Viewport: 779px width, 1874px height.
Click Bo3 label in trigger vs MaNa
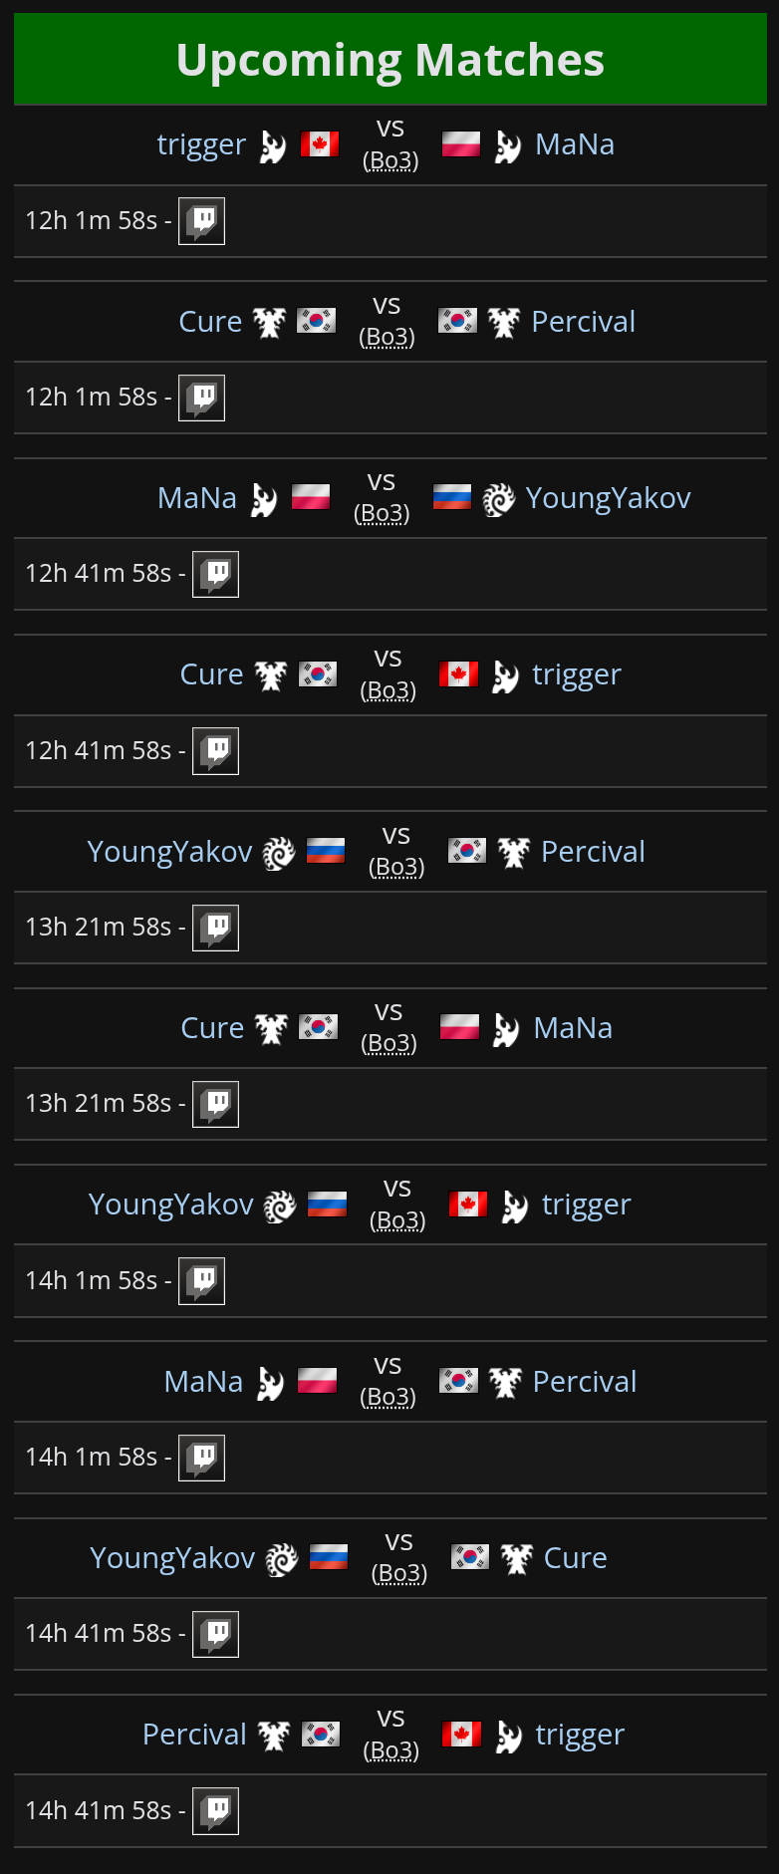coord(390,160)
